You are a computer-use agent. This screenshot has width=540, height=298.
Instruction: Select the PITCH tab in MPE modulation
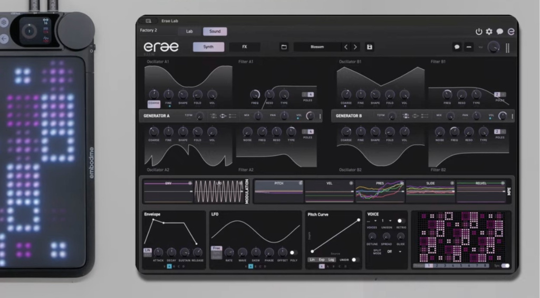[x=278, y=191]
